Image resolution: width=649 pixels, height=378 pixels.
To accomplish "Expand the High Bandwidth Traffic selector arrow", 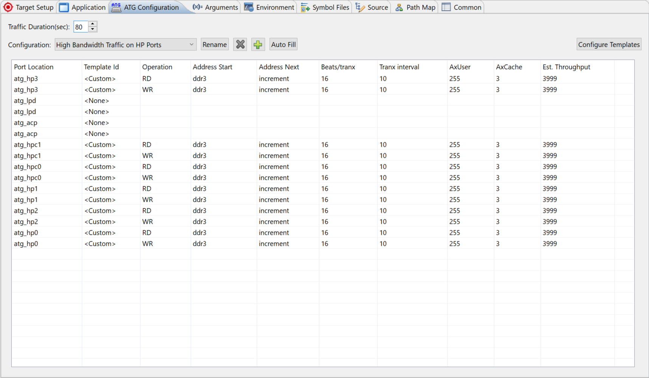I will (192, 44).
